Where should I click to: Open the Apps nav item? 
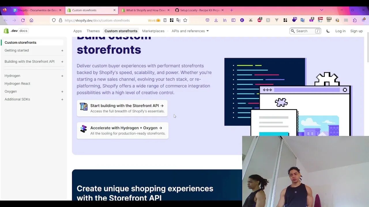(78, 31)
